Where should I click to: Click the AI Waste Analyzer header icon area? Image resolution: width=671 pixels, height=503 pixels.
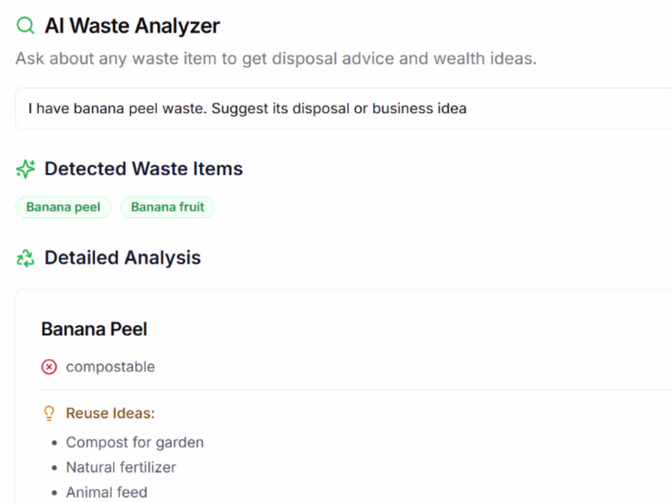click(x=25, y=25)
